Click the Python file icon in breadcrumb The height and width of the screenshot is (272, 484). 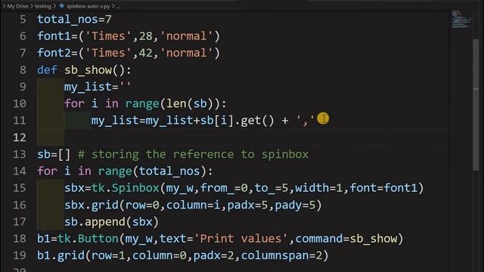(x=61, y=6)
